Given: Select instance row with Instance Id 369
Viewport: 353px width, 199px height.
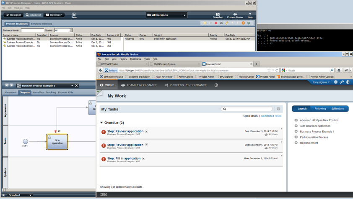Looking at the screenshot, I should (62, 42).
